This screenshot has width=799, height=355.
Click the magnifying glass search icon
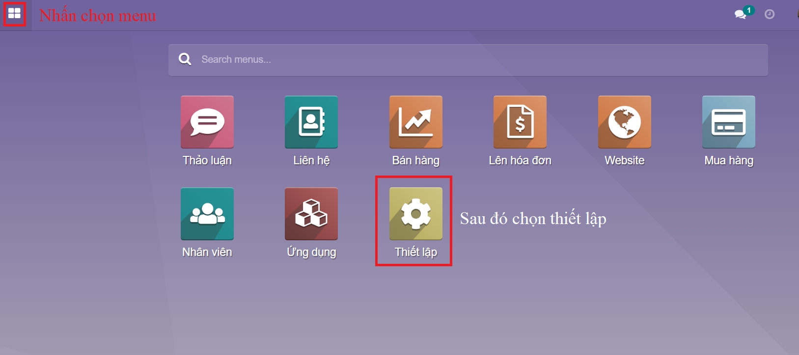tap(185, 60)
